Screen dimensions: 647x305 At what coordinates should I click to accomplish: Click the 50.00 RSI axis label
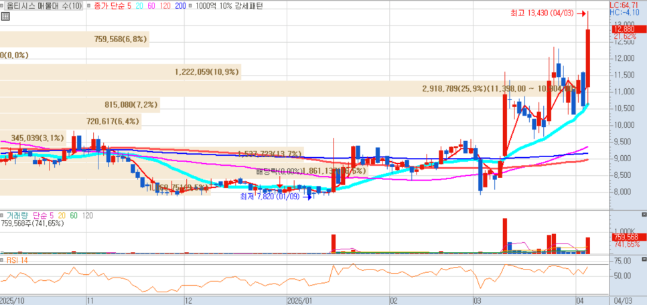[622, 276]
